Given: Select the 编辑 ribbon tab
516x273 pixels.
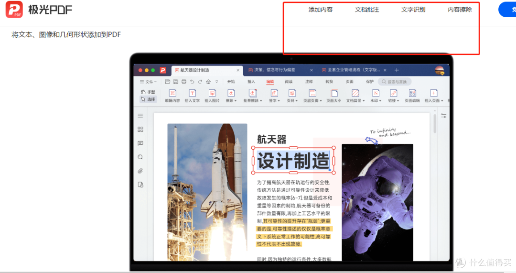Looking at the screenshot, I should coord(270,82).
